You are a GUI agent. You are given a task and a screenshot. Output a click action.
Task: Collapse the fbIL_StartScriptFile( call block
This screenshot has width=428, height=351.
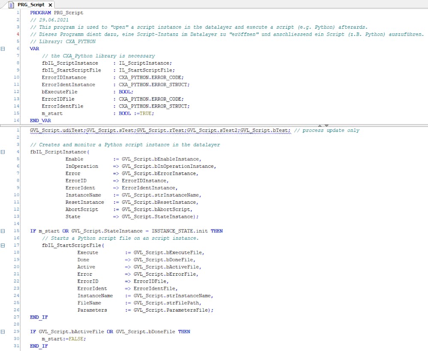(x=3, y=245)
